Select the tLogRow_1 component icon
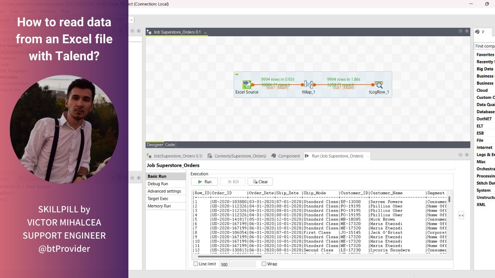This screenshot has width=495, height=278. pos(379,85)
